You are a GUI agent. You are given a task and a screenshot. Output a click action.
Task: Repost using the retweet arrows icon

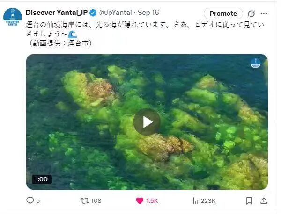tap(85, 200)
